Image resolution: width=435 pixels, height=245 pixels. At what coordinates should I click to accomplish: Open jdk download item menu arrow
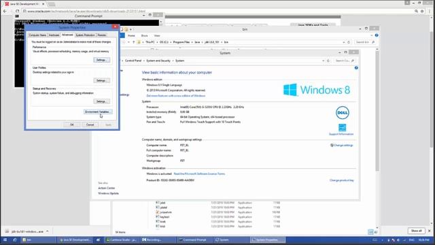[x=48, y=231]
